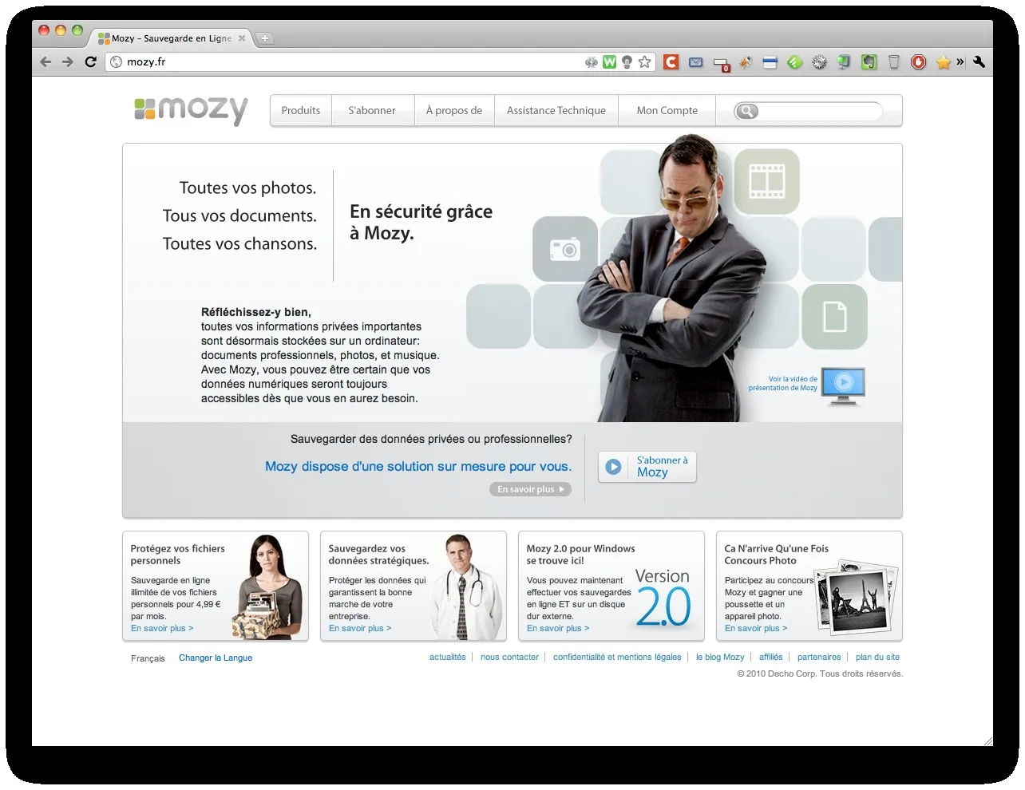
Task: Open the wrench settings menu
Action: click(979, 61)
